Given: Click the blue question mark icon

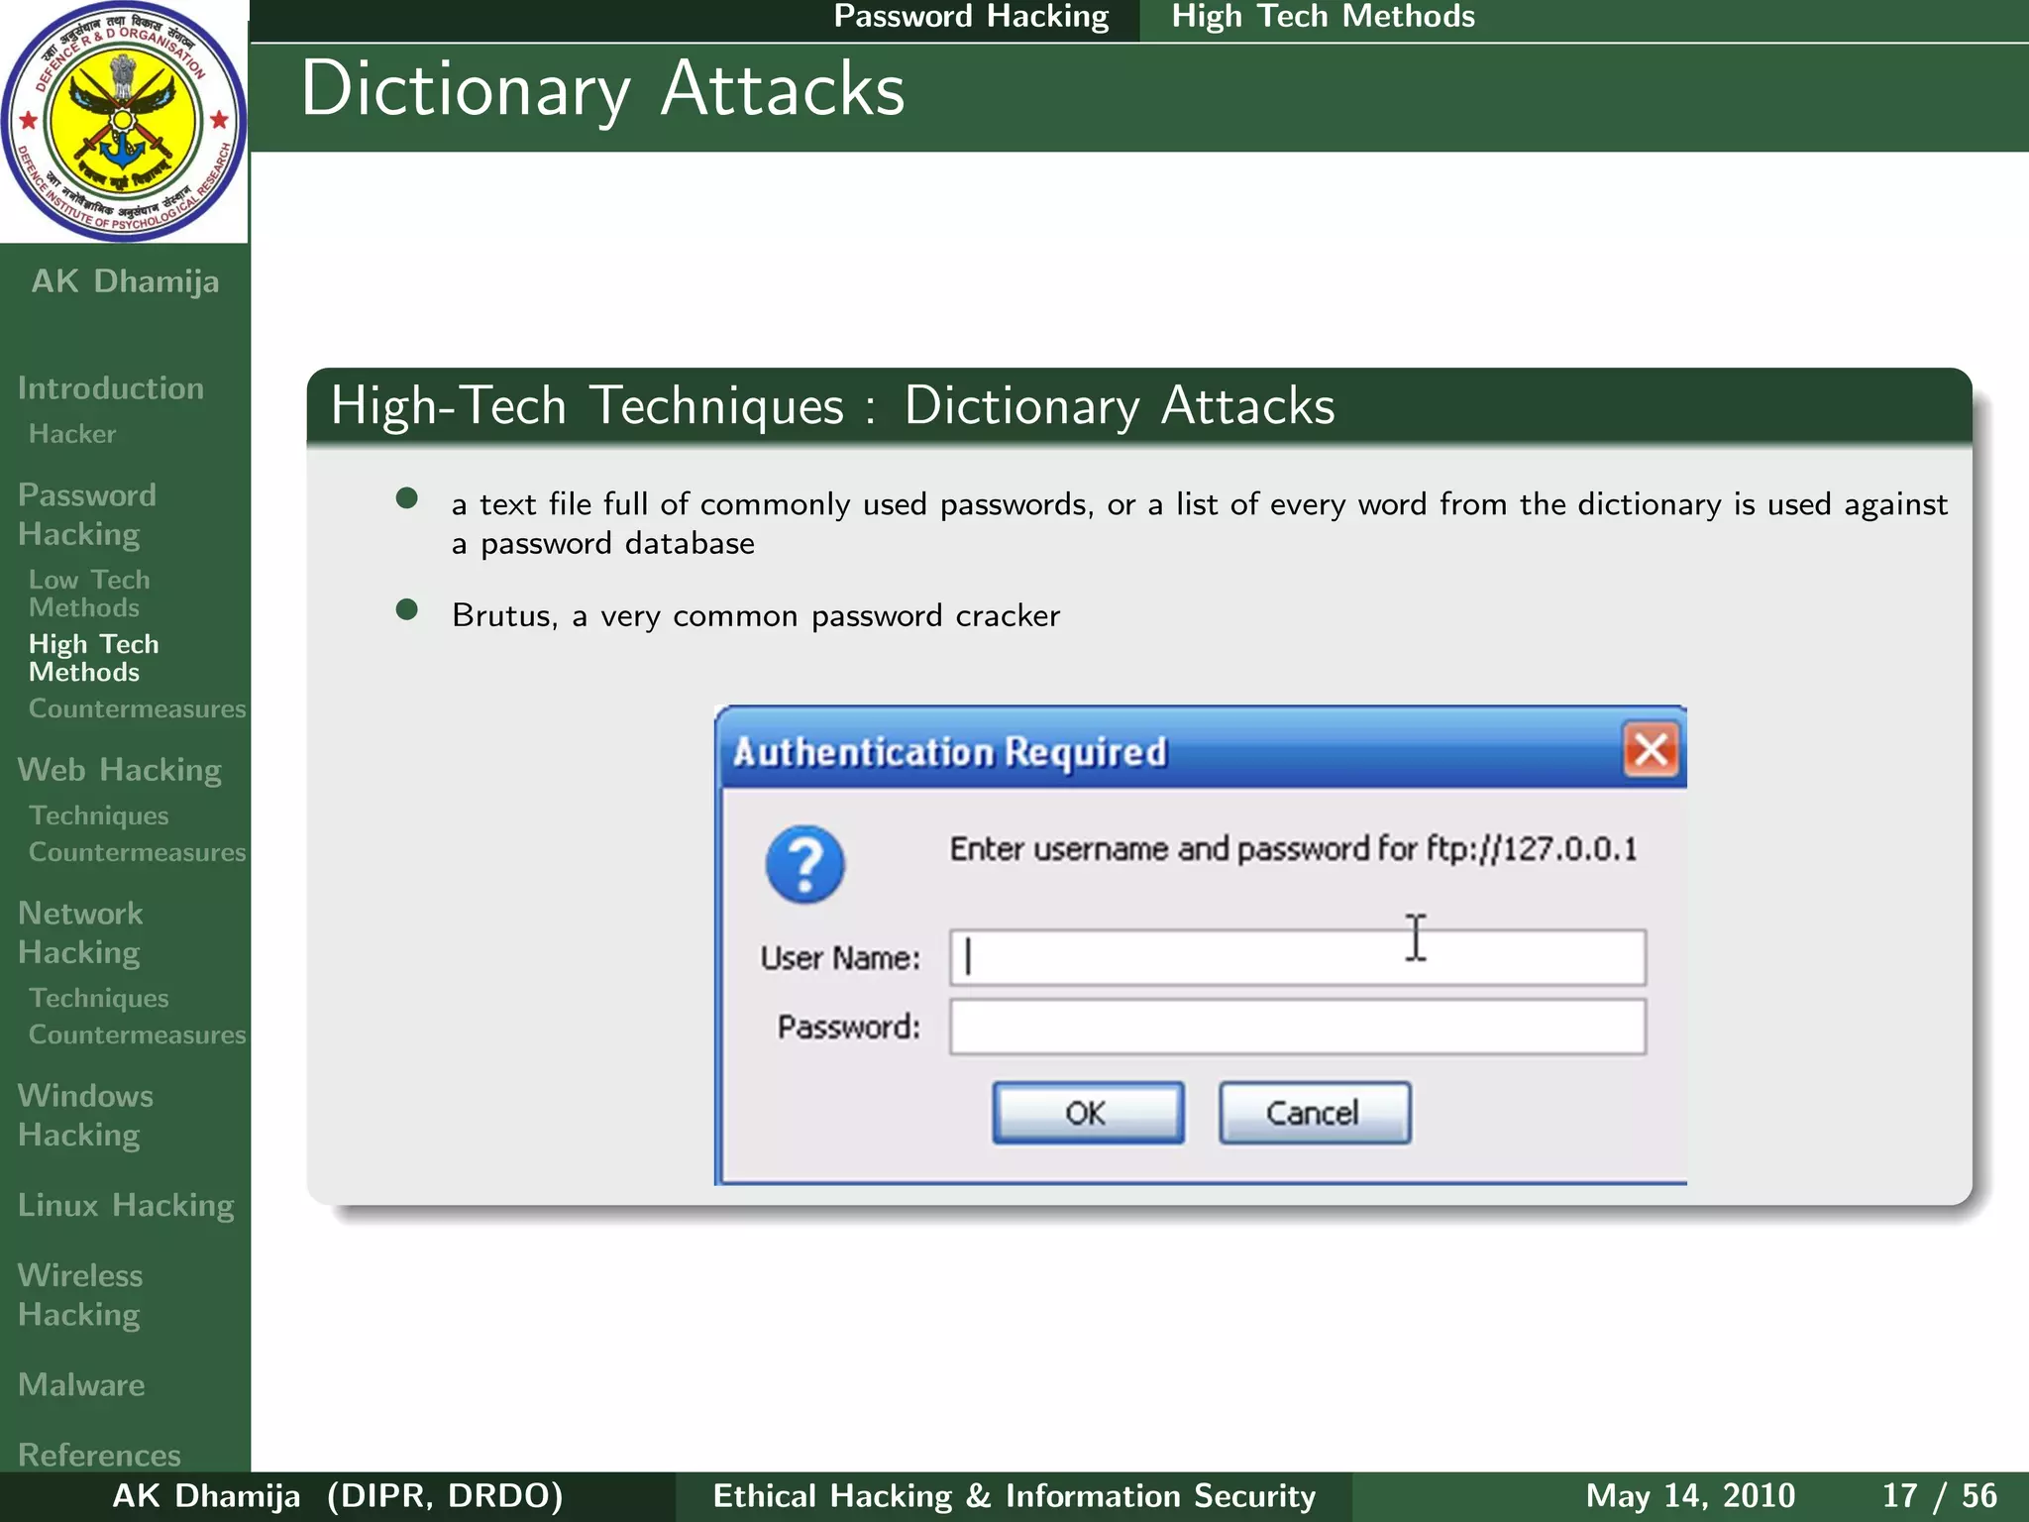Looking at the screenshot, I should coord(804,864).
